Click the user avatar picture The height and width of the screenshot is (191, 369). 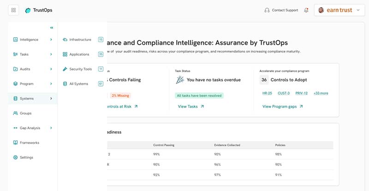[x=321, y=10]
